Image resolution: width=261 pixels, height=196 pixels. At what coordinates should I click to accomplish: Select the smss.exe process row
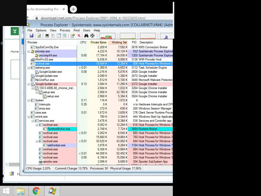100,108
